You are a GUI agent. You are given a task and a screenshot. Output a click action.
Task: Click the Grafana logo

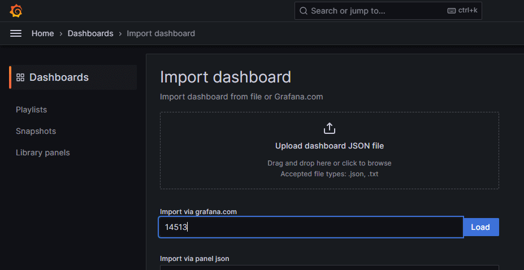16,11
